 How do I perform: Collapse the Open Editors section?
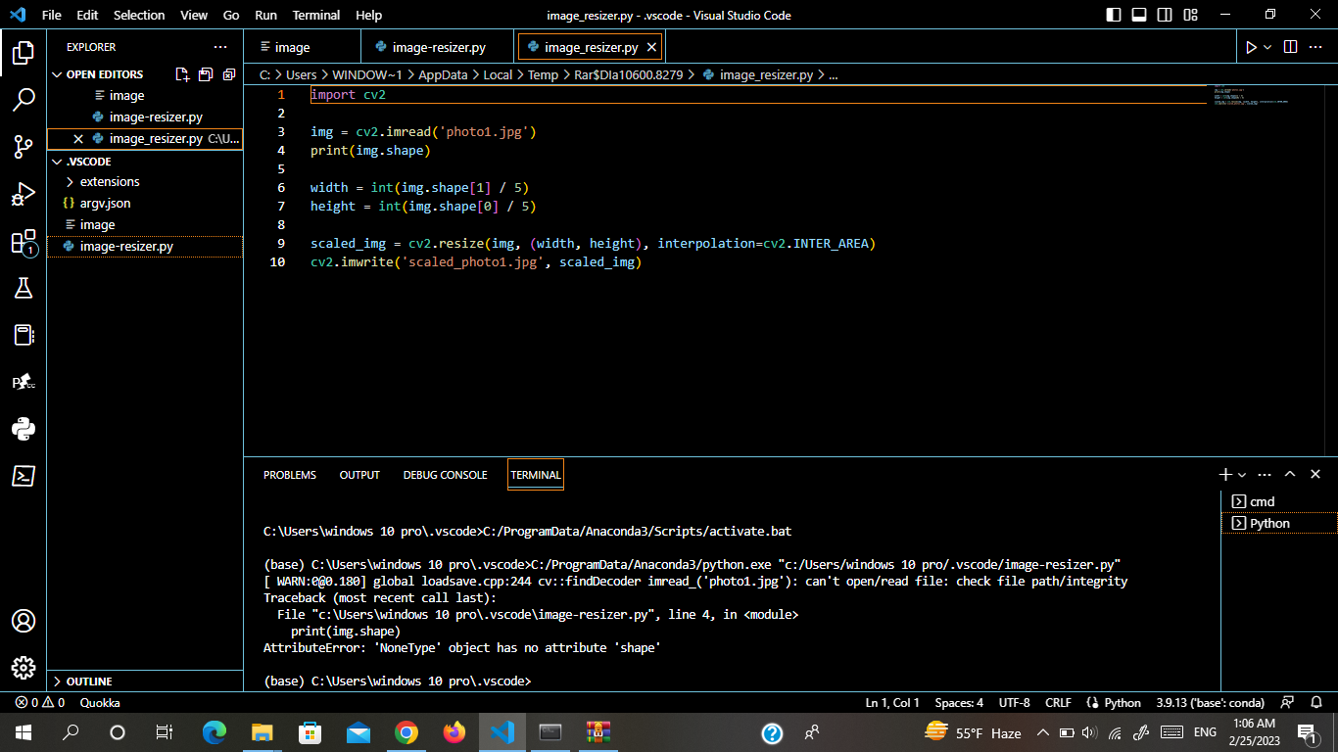point(104,74)
